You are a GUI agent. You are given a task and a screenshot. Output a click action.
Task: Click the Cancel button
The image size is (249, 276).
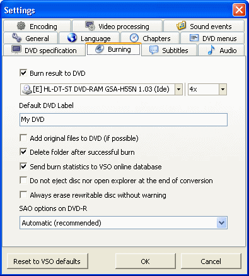(211, 261)
